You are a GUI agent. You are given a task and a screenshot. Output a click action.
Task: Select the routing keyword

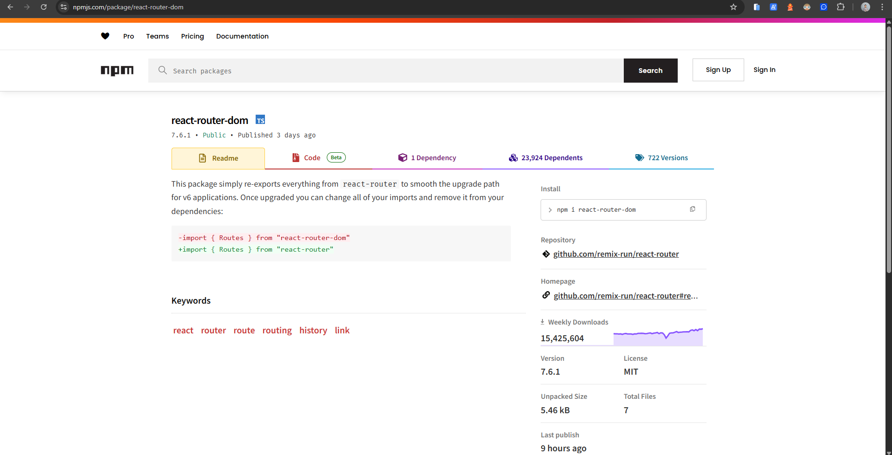[277, 331]
